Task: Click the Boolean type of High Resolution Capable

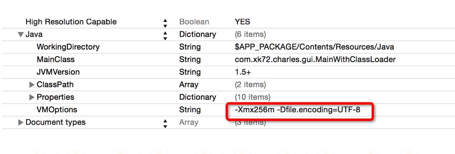Action: pos(194,22)
